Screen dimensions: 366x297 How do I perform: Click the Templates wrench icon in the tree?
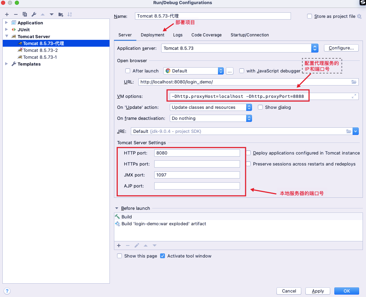point(14,64)
